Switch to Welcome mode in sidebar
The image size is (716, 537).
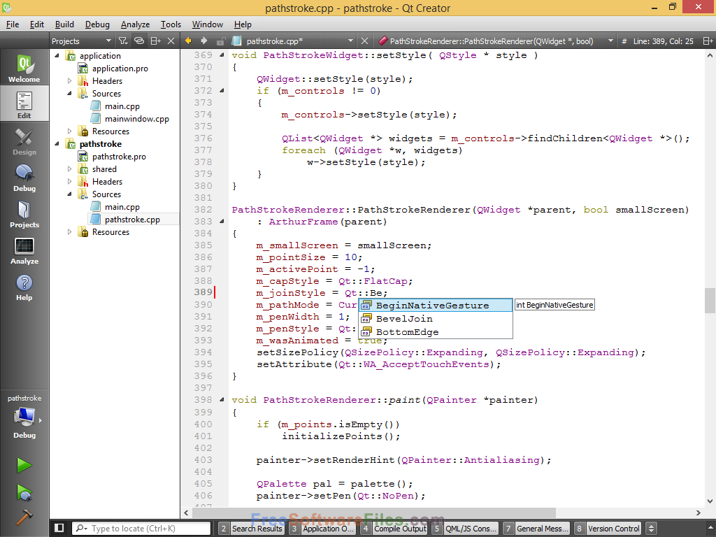point(24,69)
